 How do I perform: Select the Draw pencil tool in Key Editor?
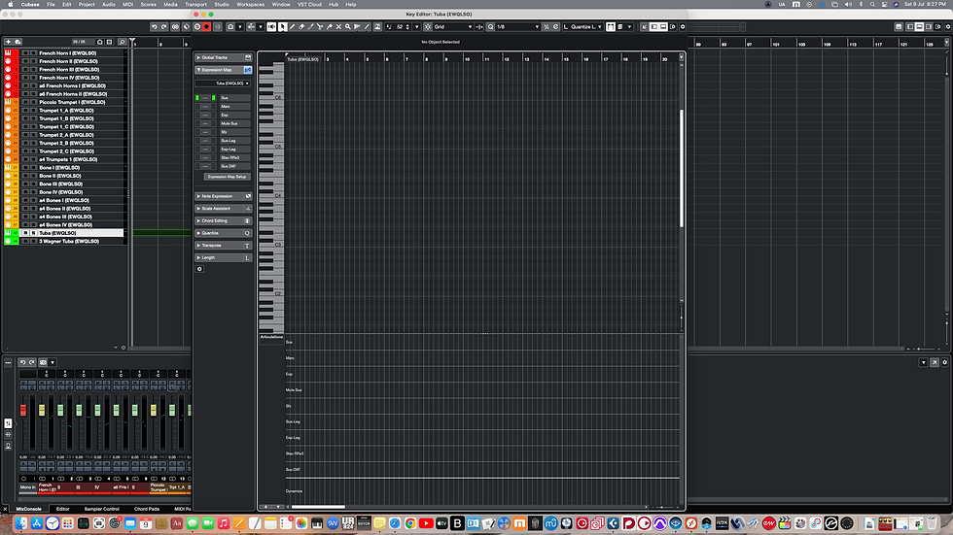pyautogui.click(x=293, y=26)
